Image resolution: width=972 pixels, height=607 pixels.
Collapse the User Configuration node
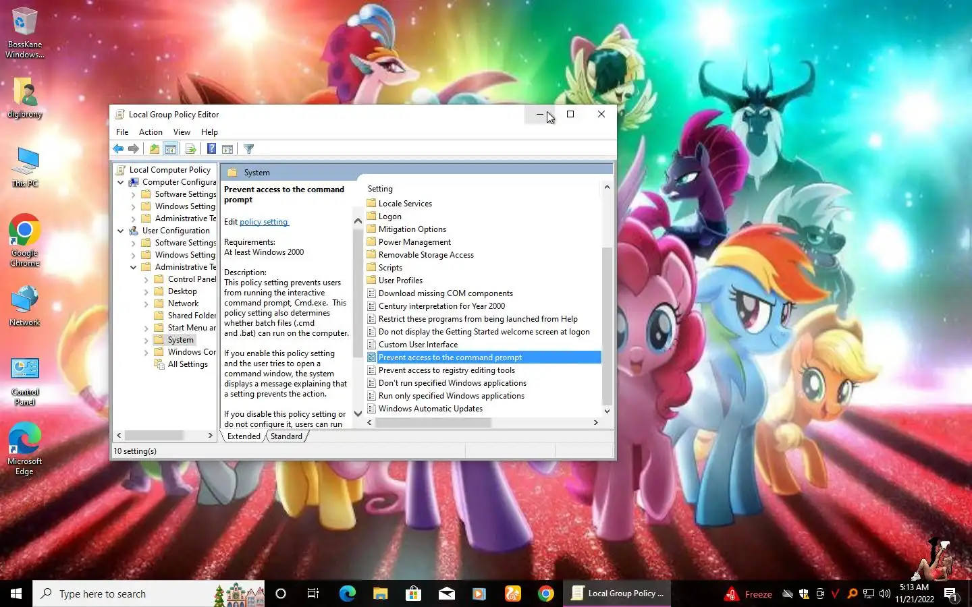click(120, 231)
